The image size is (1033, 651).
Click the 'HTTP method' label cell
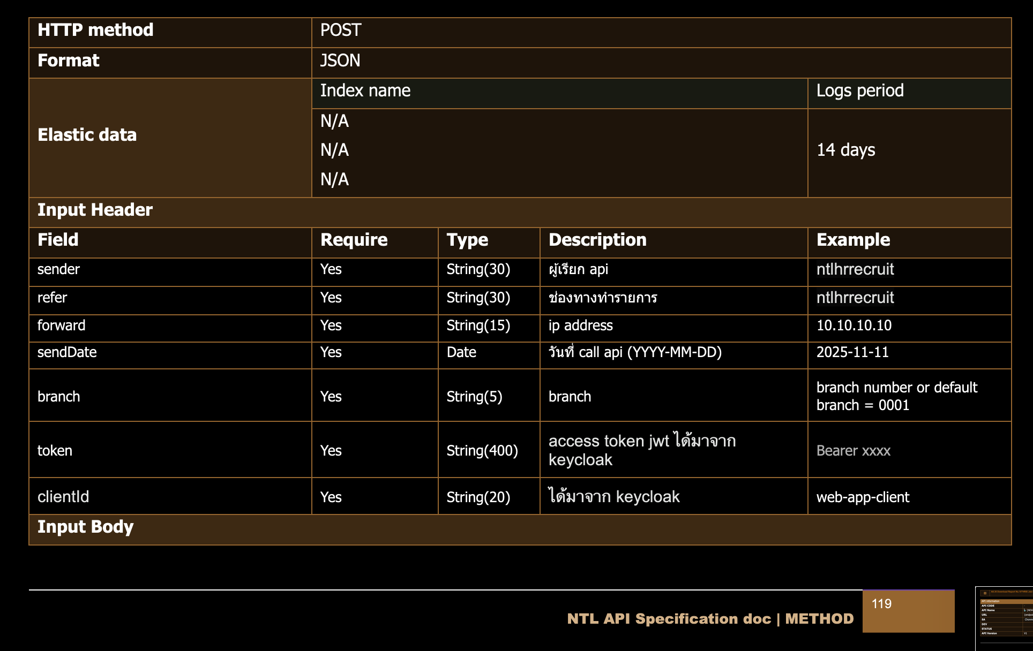(95, 30)
